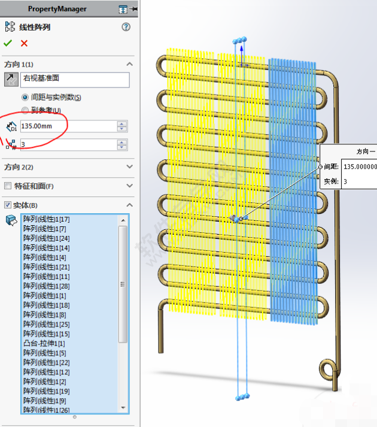Enable the Features and Faces checkbox
The image size is (377, 427).
coord(8,186)
